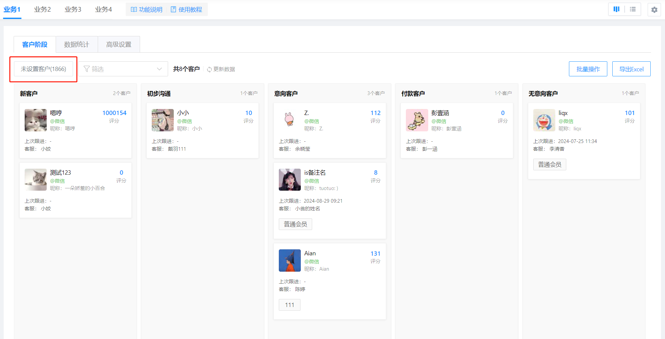Click agent name 戴羽111
Image resolution: width=665 pixels, height=339 pixels.
(177, 149)
